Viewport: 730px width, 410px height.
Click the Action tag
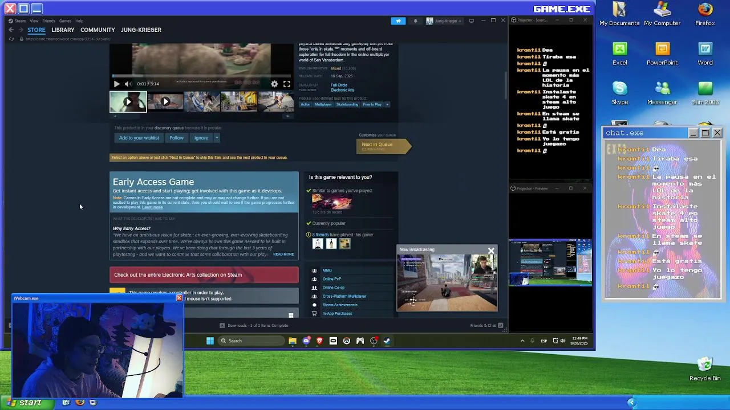(x=306, y=104)
